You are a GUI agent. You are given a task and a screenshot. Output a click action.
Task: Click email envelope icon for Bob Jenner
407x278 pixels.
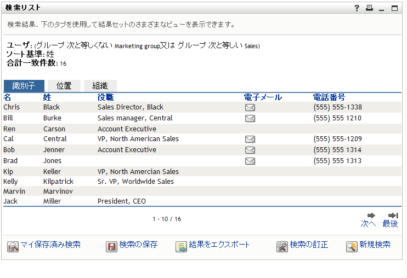point(250,150)
